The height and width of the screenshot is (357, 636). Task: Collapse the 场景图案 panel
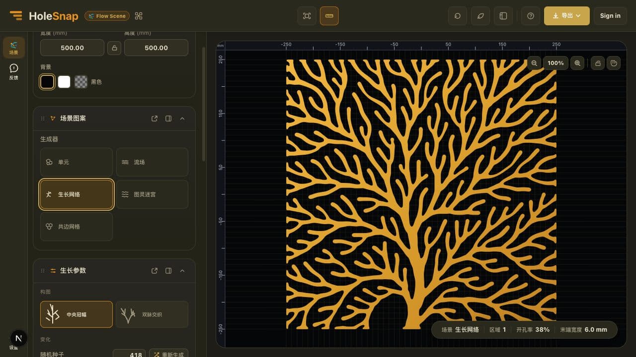point(182,119)
